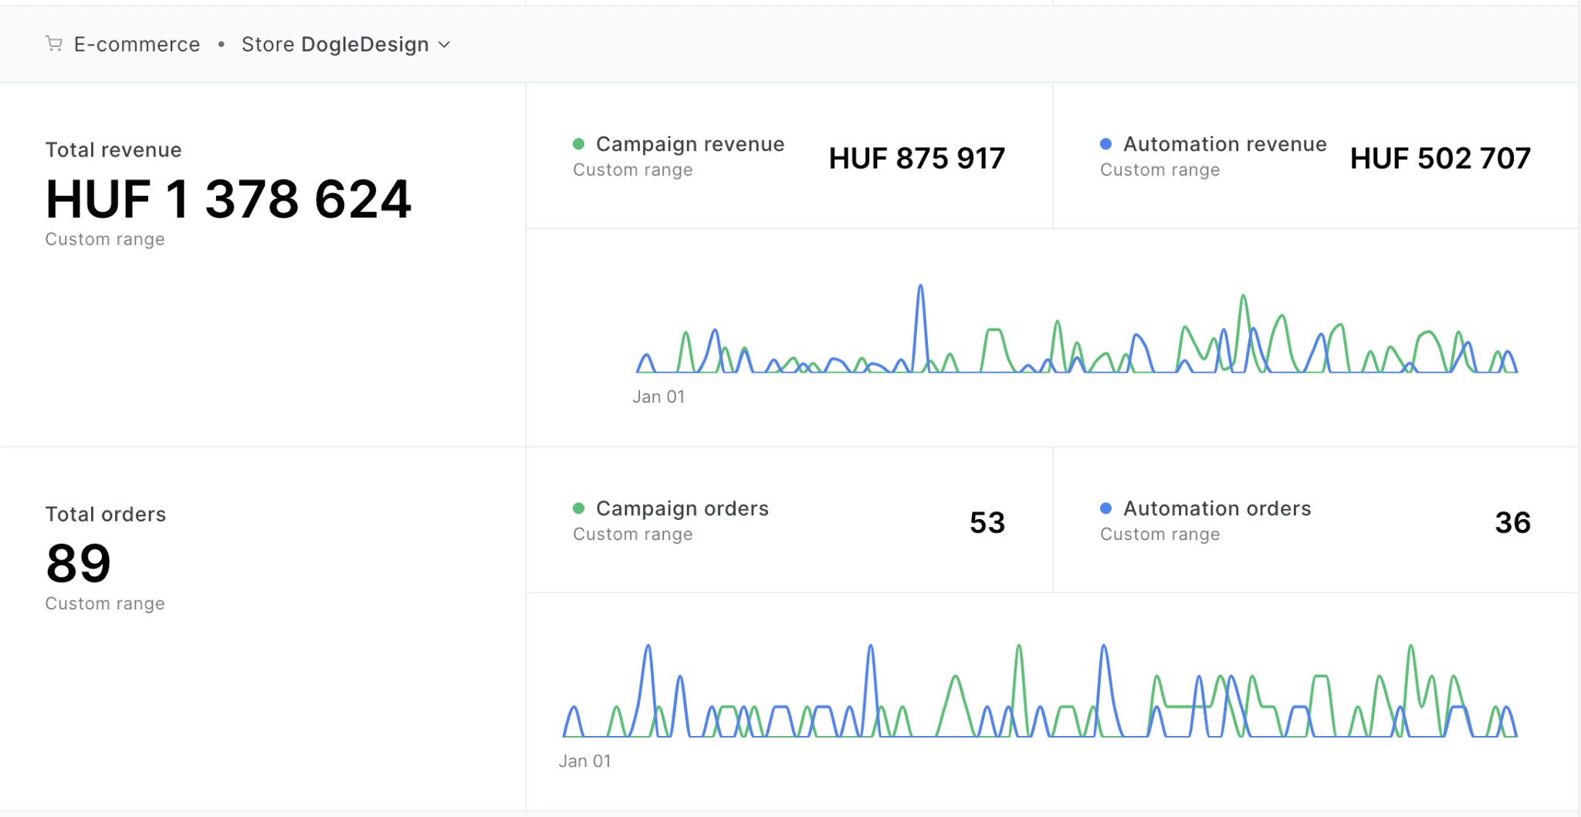Click the blue Automation orders legend dot
Viewport: 1581px width, 817px height.
point(1105,508)
